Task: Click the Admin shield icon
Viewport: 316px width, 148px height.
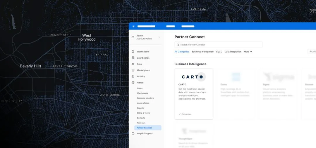Action: coord(133,83)
